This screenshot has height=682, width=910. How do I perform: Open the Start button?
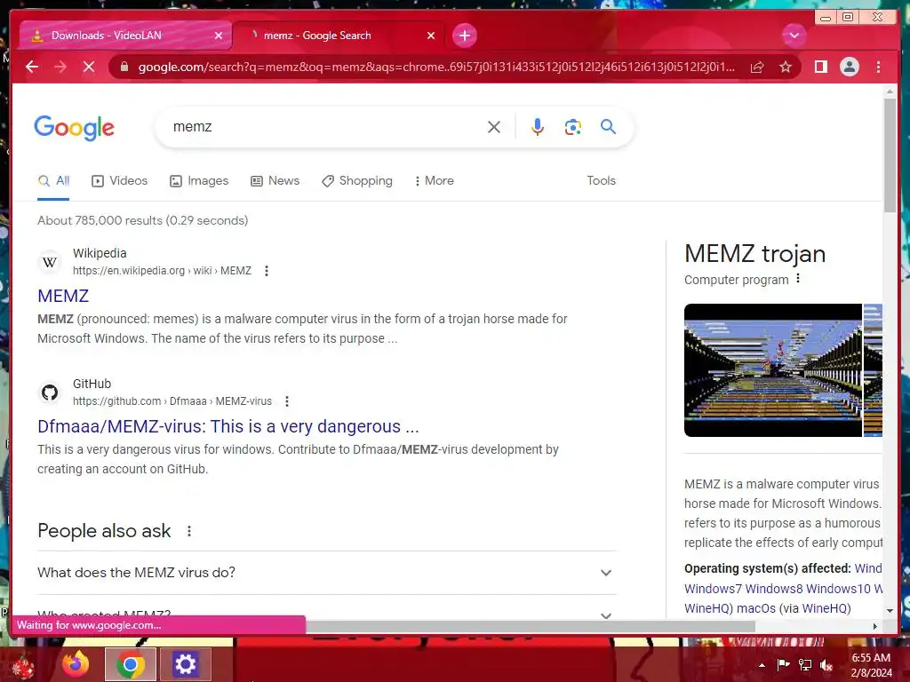(23, 665)
